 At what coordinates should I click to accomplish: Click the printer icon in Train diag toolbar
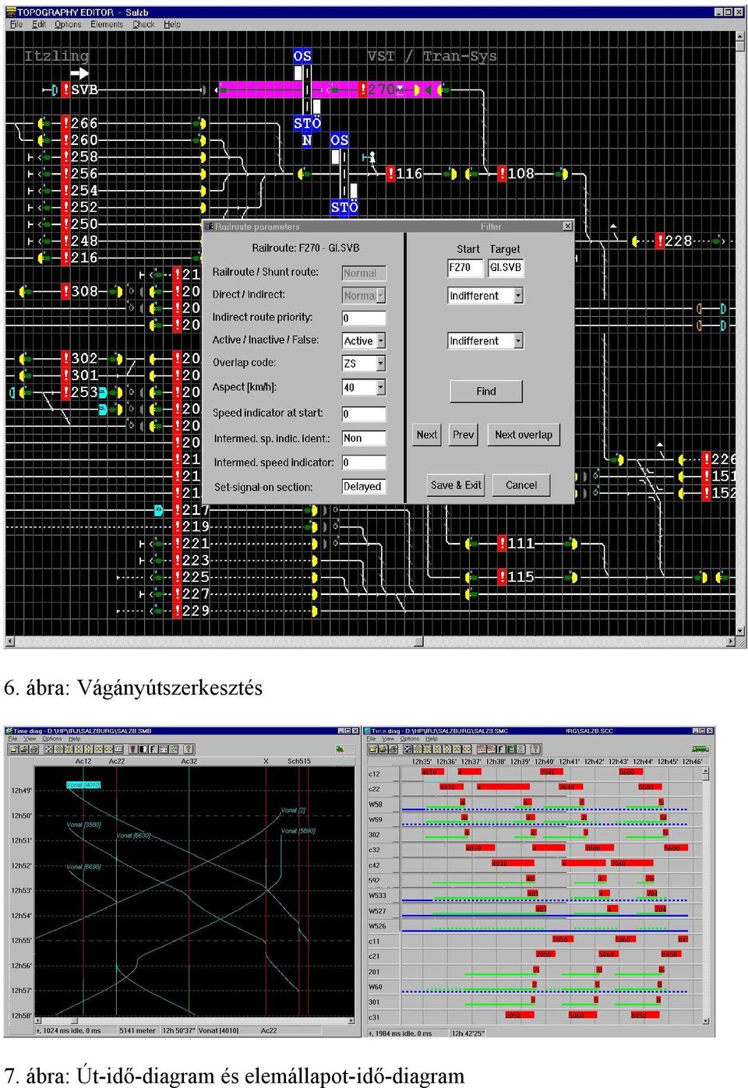pyautogui.click(x=392, y=749)
